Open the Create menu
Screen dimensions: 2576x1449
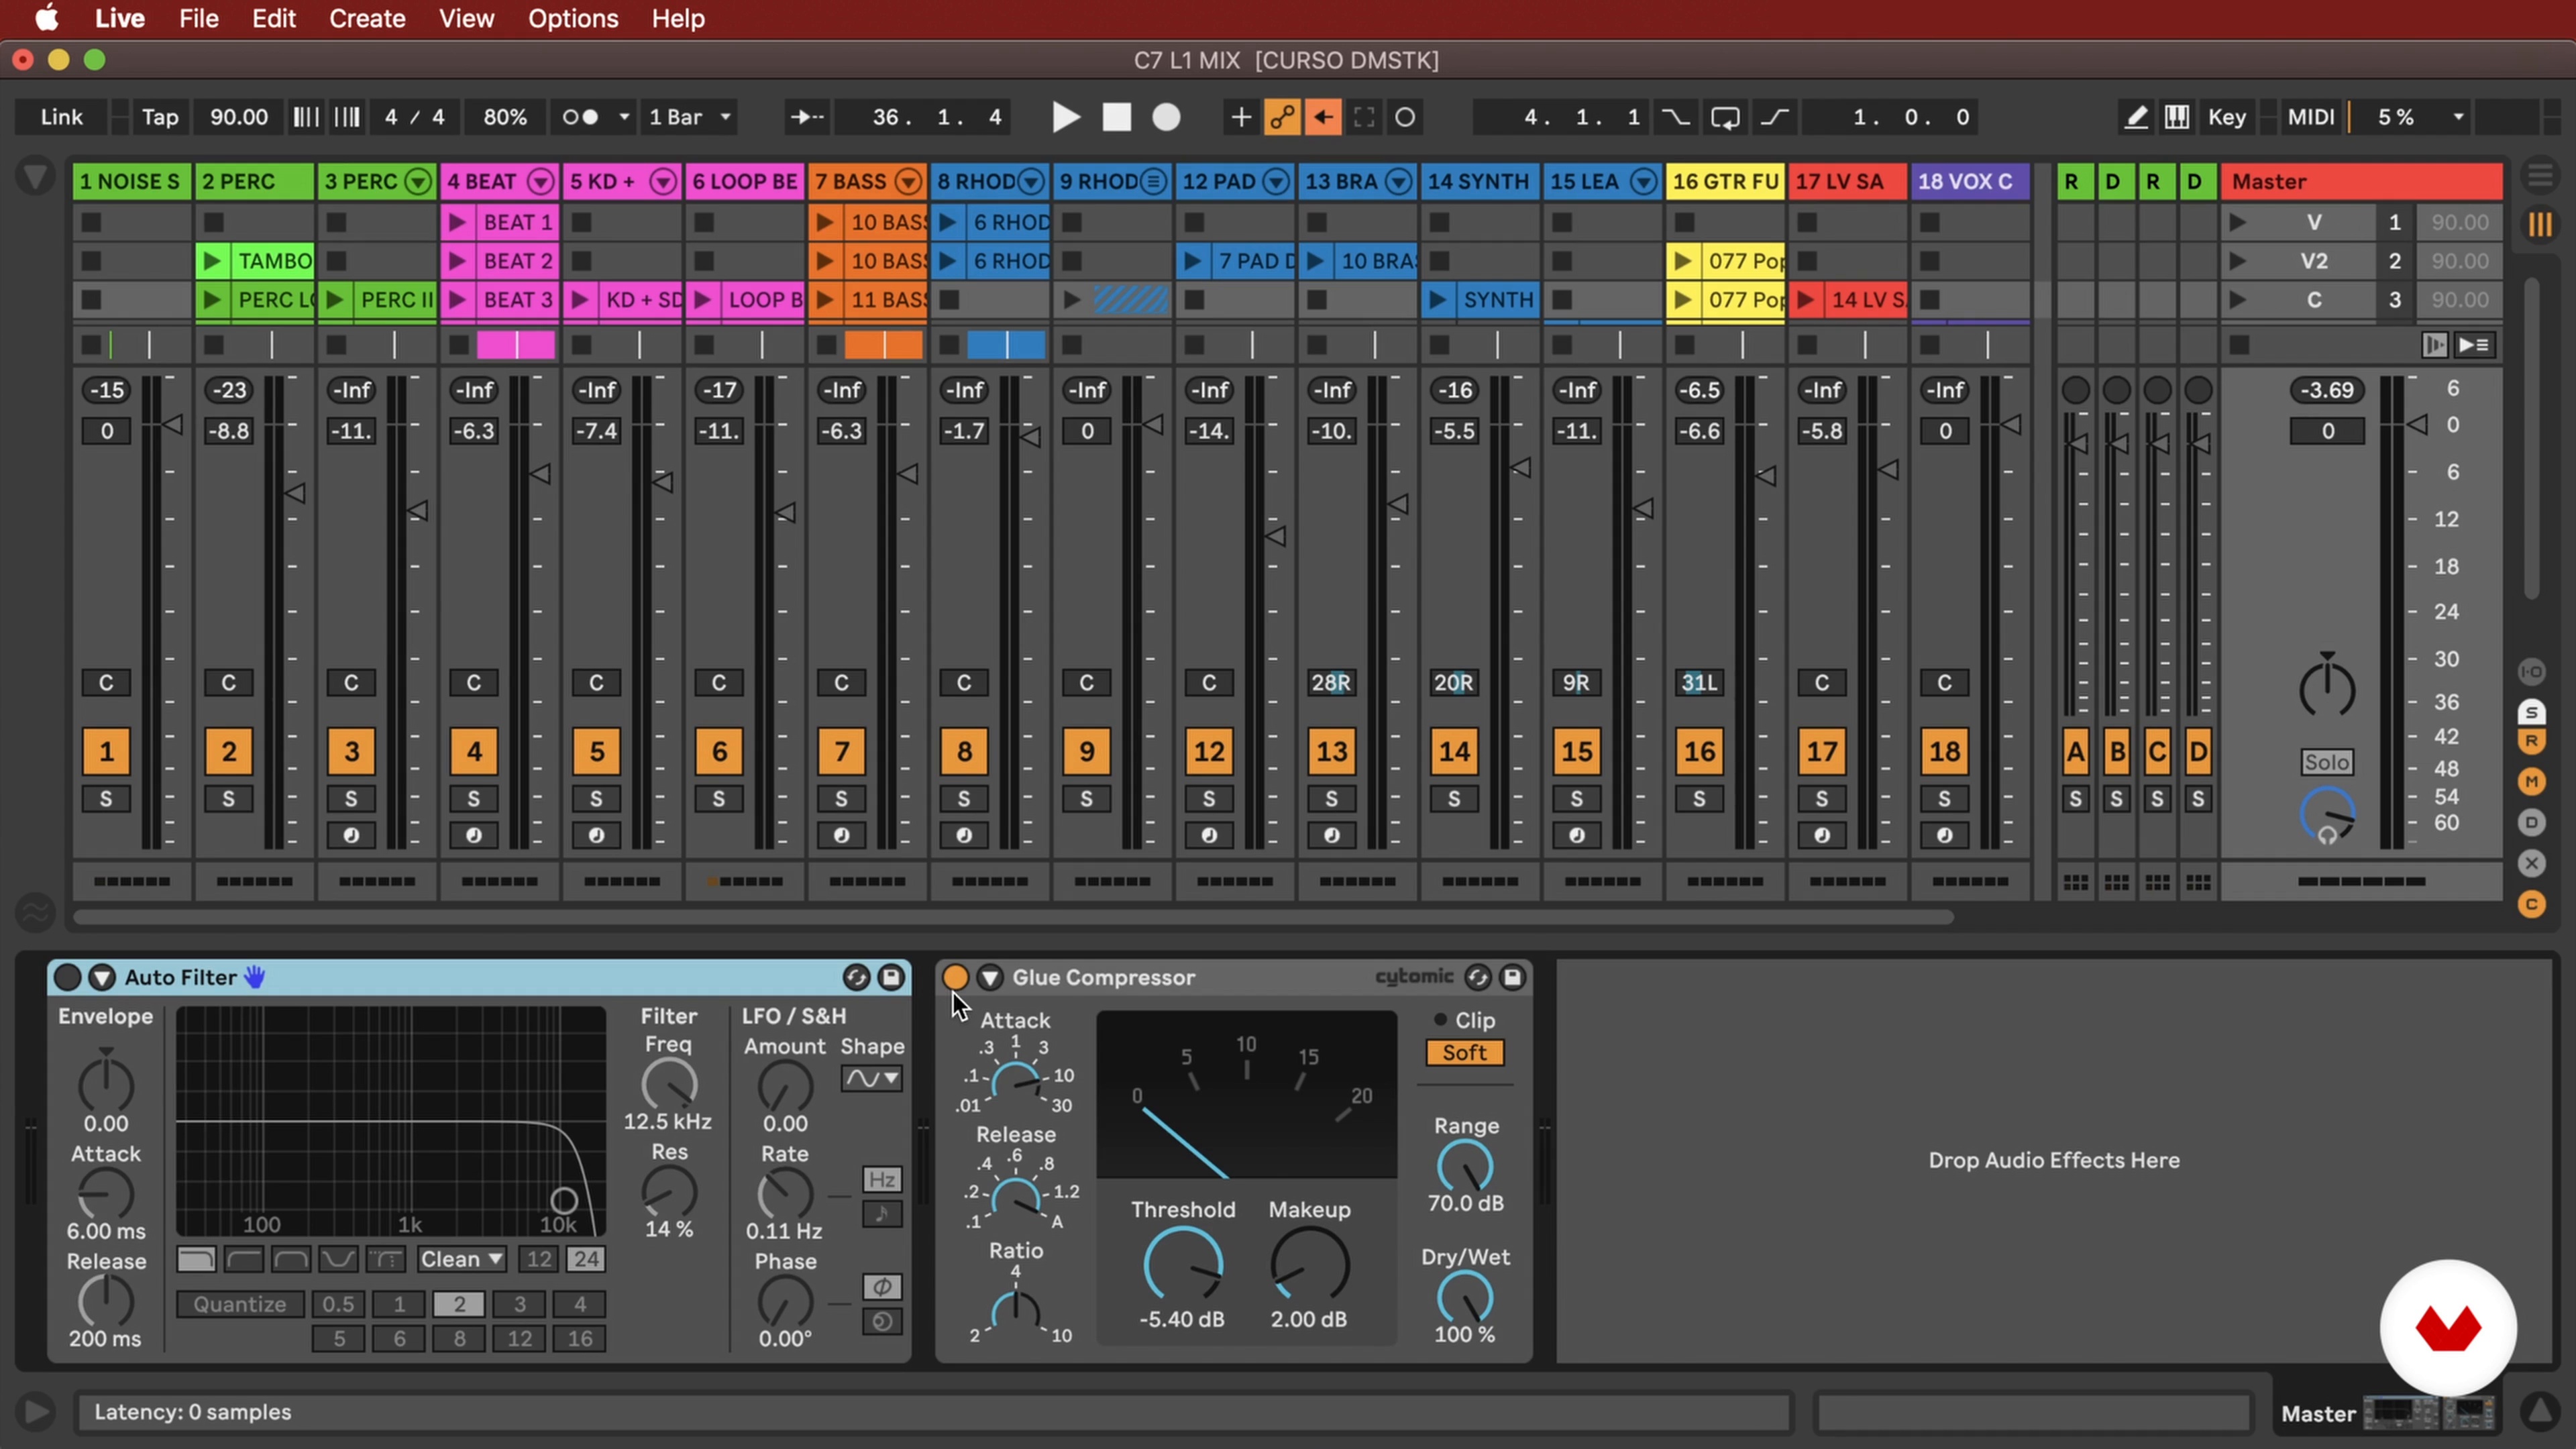pos(367,18)
